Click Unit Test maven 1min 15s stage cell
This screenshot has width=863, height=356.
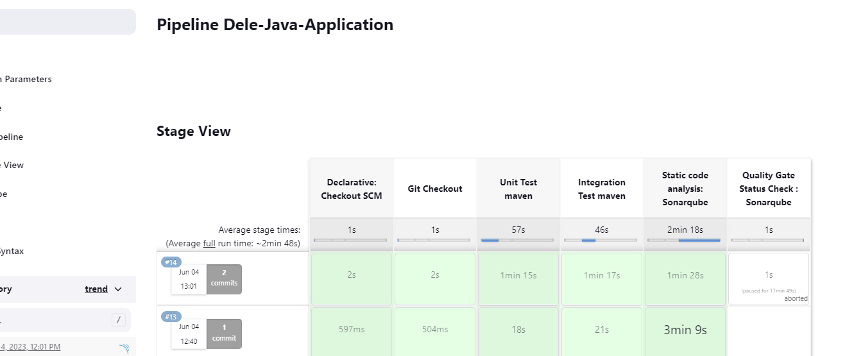pos(518,276)
